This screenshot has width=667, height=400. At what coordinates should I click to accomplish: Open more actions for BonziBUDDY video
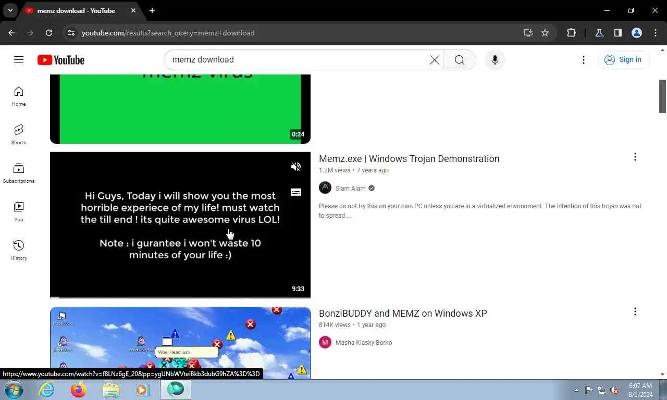[635, 311]
